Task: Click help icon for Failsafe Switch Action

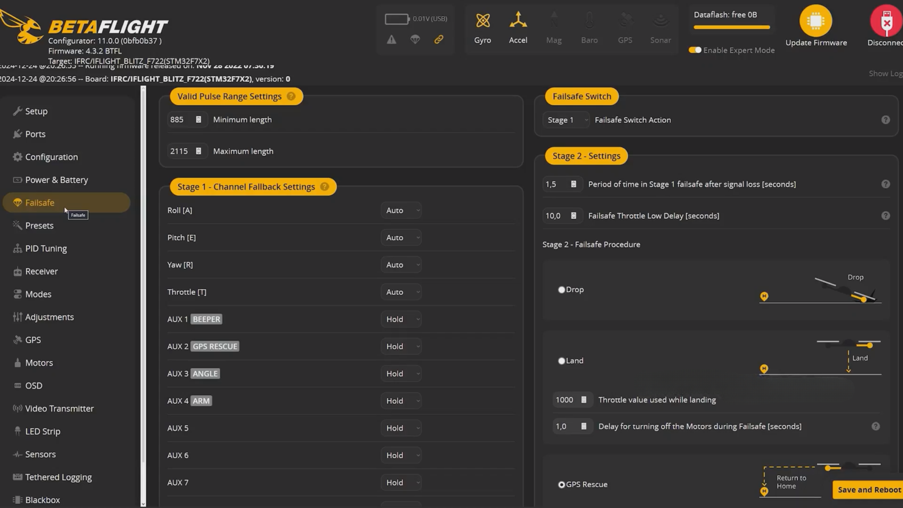Action: (885, 120)
